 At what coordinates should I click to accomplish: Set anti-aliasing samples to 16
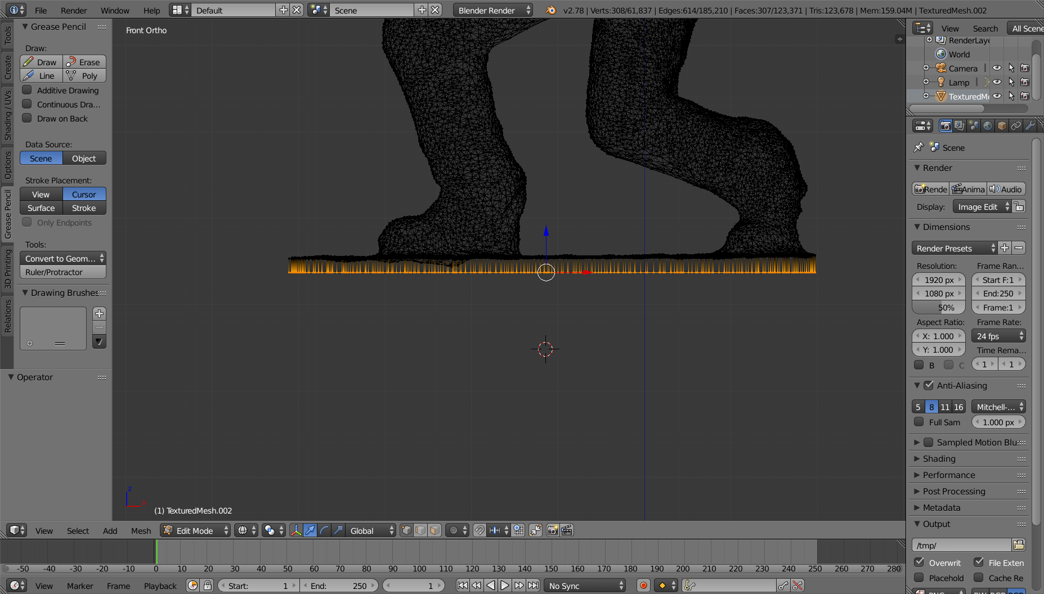click(958, 407)
